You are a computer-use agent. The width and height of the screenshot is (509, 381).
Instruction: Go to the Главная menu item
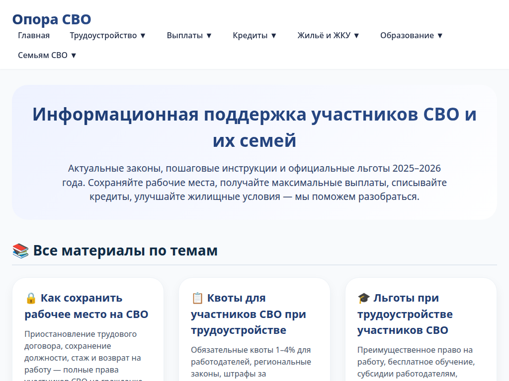(x=34, y=35)
